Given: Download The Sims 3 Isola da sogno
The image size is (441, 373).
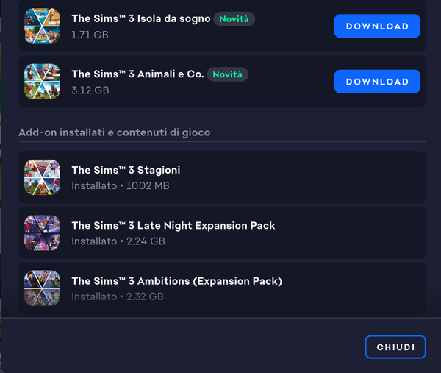Looking at the screenshot, I should (x=377, y=26).
